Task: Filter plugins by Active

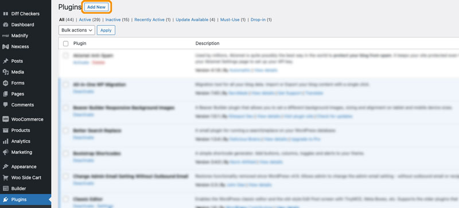Action: click(x=85, y=20)
